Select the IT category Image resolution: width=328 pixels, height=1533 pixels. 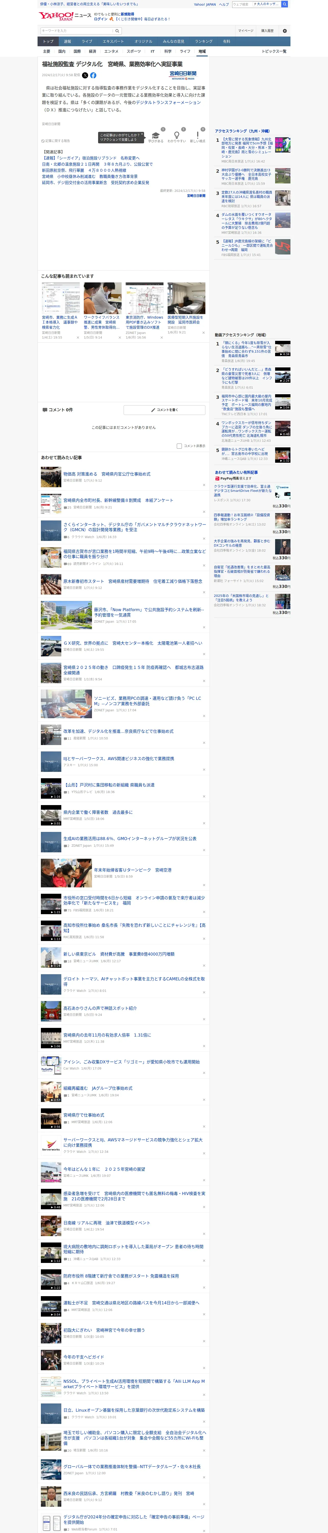pyautogui.click(x=153, y=51)
